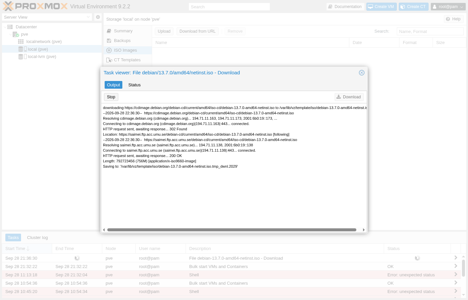Switch to the Status tab
This screenshot has height=300, width=468.
tap(134, 85)
